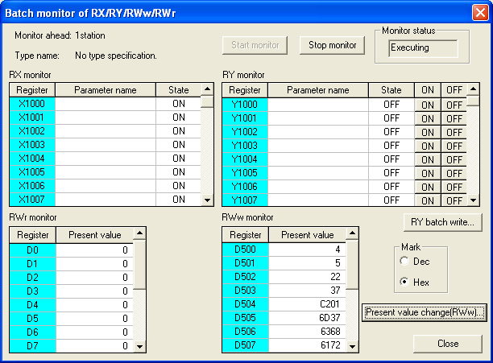Image resolution: width=493 pixels, height=363 pixels.
Task: Turn OFF register Y1003
Action: pyautogui.click(x=454, y=146)
